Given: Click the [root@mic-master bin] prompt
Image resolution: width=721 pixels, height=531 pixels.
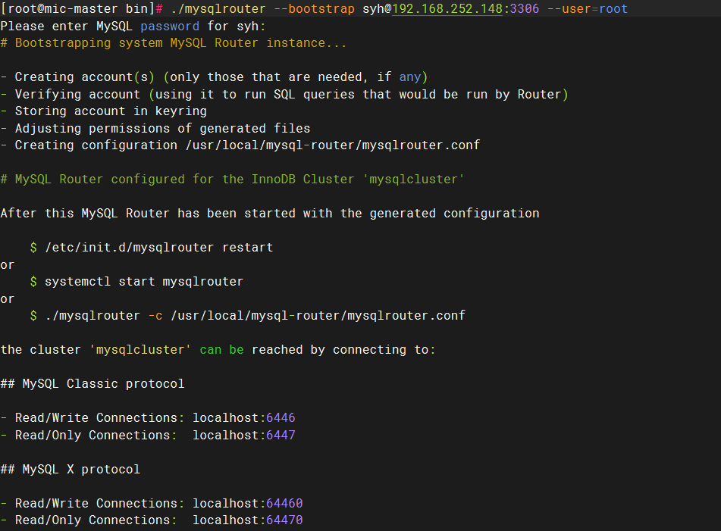Looking at the screenshot, I should coord(77,9).
